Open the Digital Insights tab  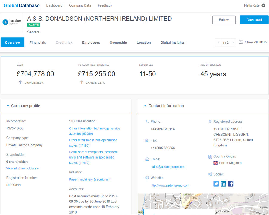coord(172,42)
